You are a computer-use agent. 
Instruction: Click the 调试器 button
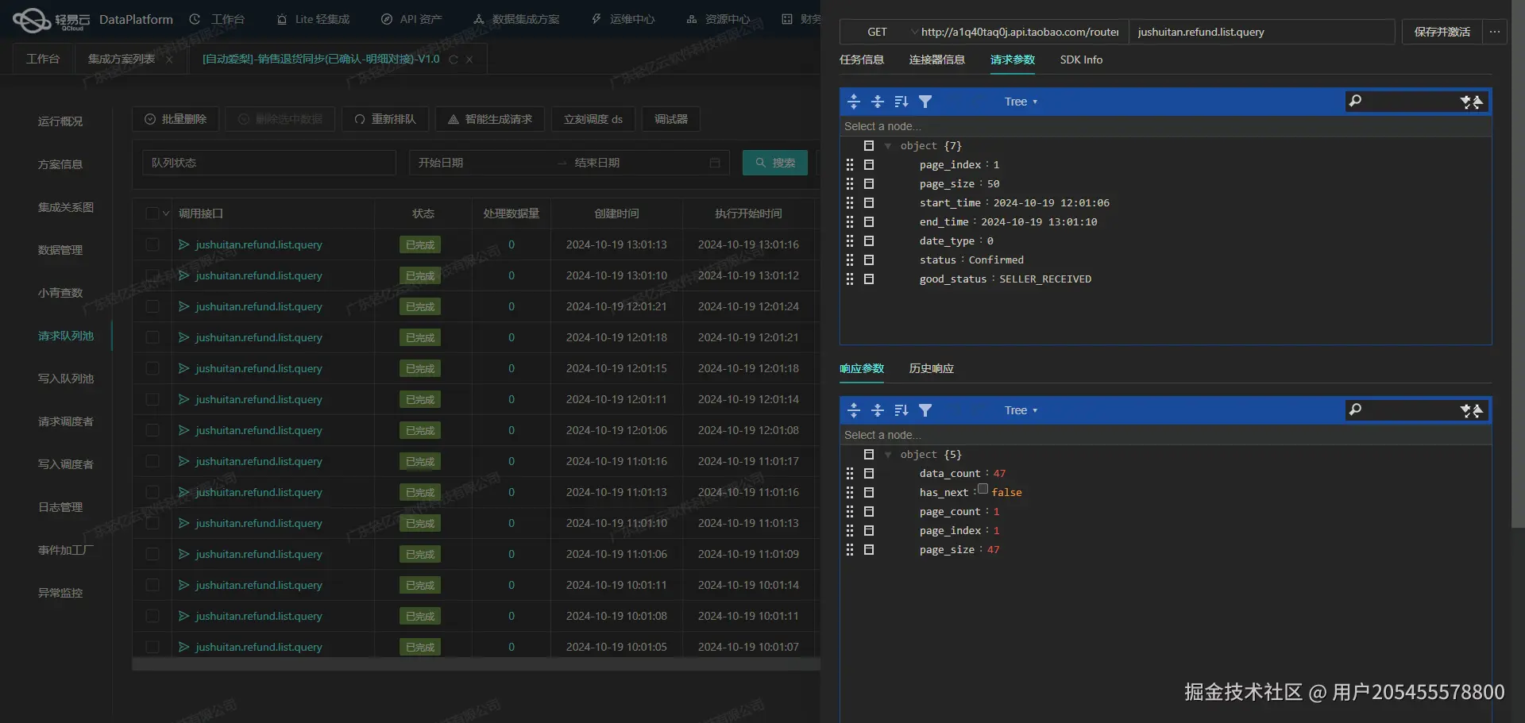pos(671,119)
